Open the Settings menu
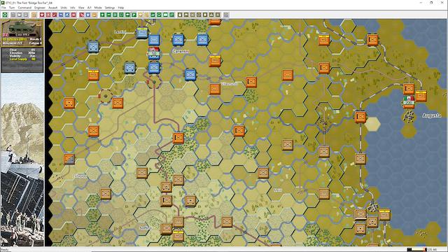Screen dimensions: 448x252 (109, 8)
